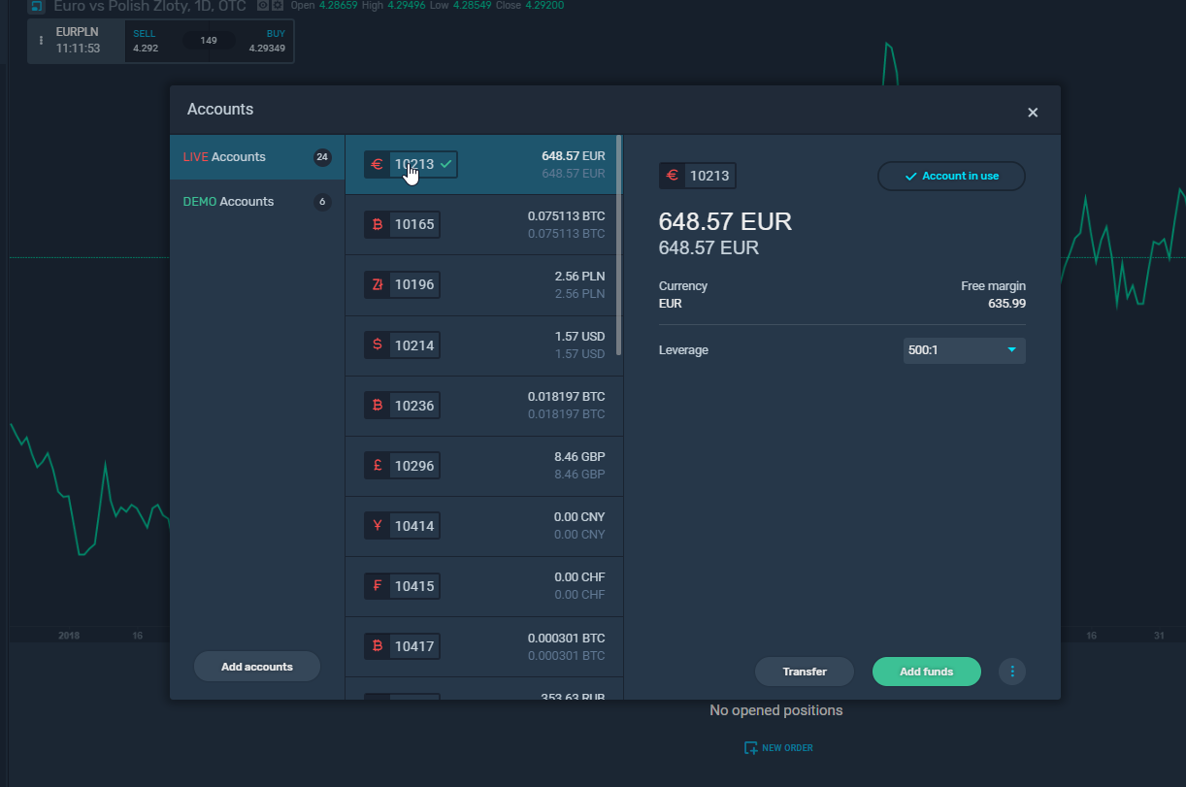Click the yuan icon for account 10414

(378, 526)
